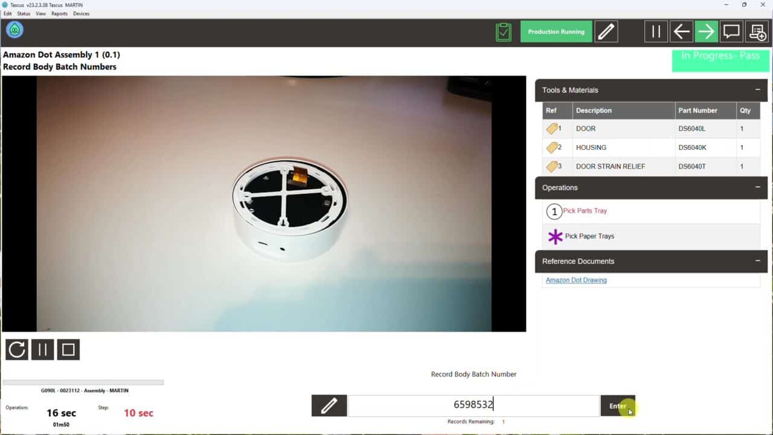Stop the instruction video playback
Image resolution: width=773 pixels, height=435 pixels.
68,349
